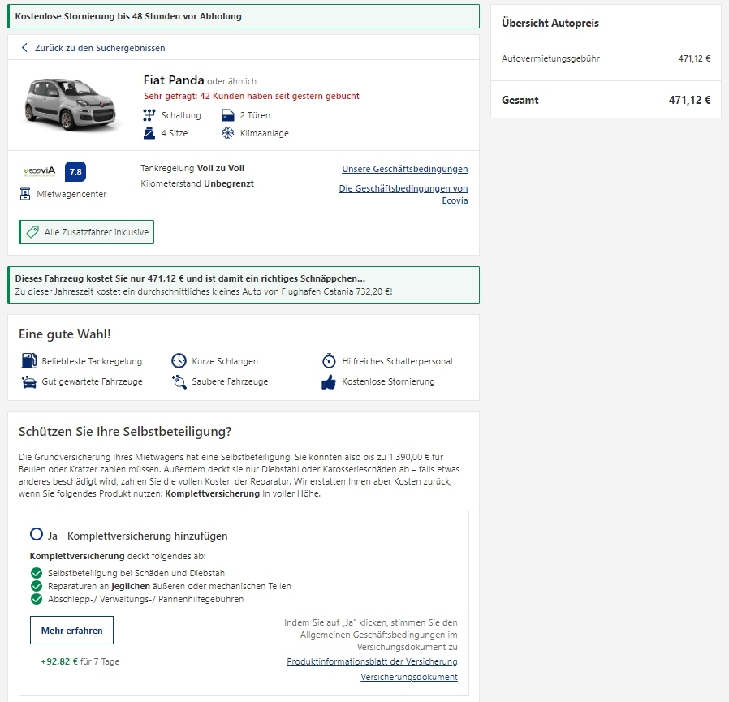Click the clock icon Kurze Schlangen
Viewport: 729px width, 702px height.
(x=179, y=361)
